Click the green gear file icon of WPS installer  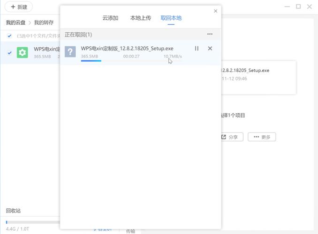click(x=23, y=52)
